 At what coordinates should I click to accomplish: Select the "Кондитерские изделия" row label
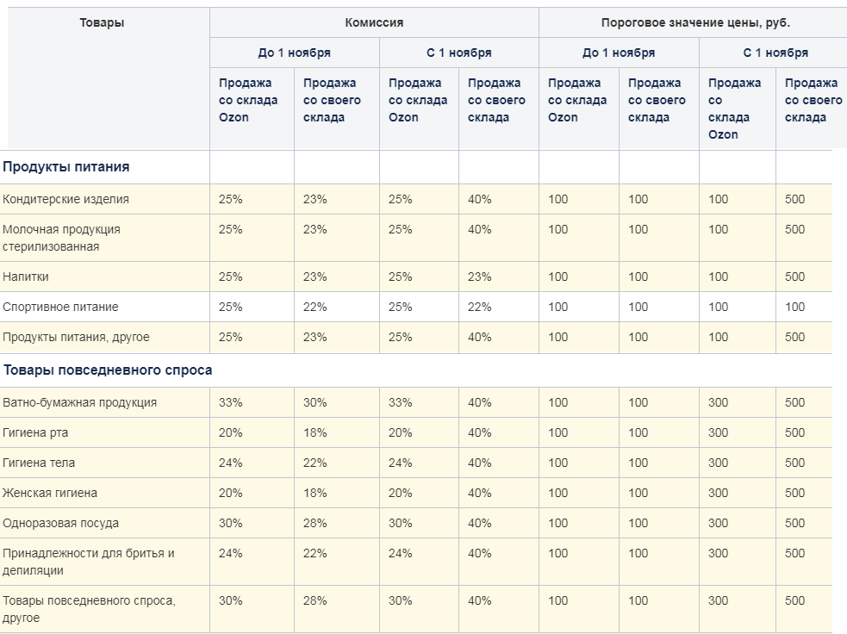[65, 199]
